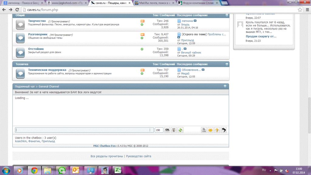Click the black undo arrow in chat
The image size is (311, 175).
224,130
